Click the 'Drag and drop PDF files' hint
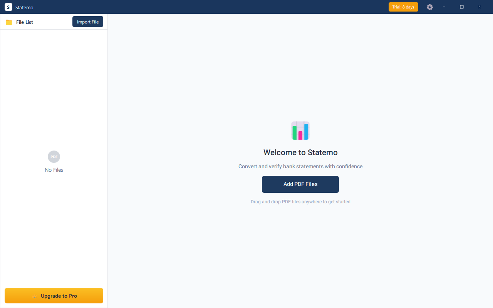The image size is (493, 308). pos(300,202)
